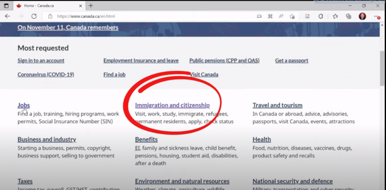View site security info lock icon
Image resolution: width=386 pixels, height=190 pixels.
pyautogui.click(x=50, y=16)
